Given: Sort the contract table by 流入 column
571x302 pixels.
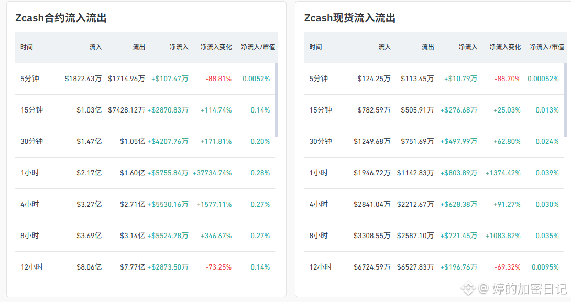Looking at the screenshot, I should click(x=95, y=47).
